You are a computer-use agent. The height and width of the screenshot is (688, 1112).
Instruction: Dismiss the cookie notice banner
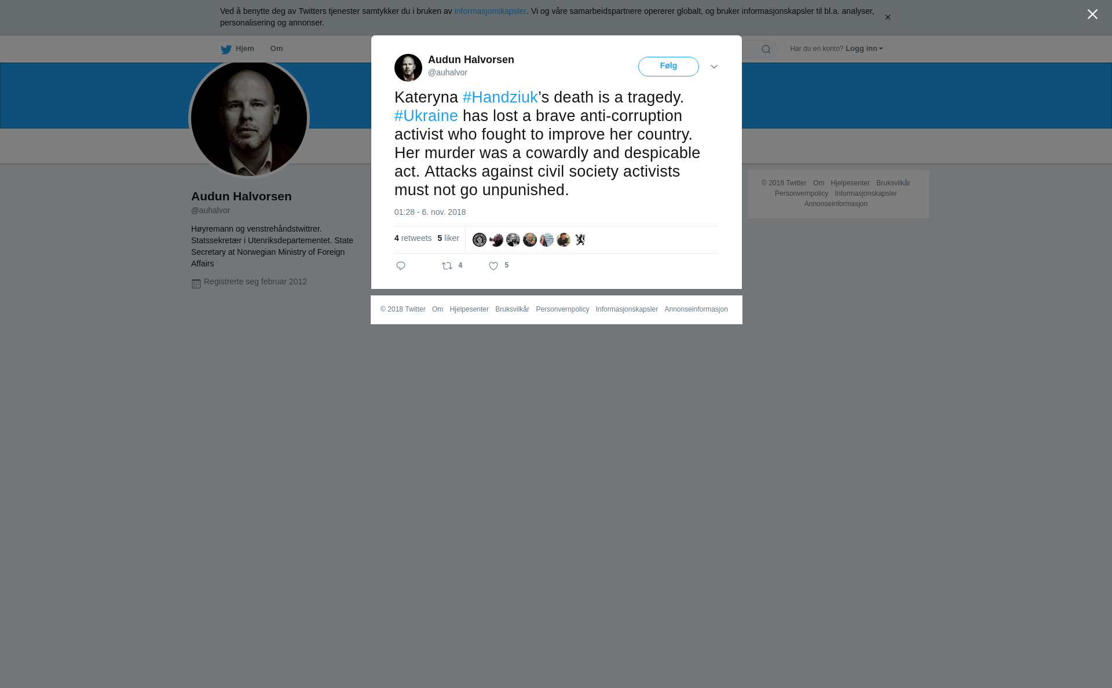tap(887, 17)
